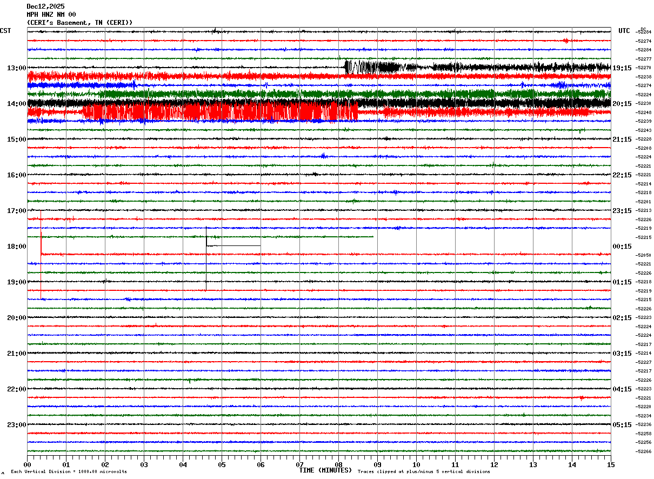Image resolution: width=654 pixels, height=479 pixels.
Task: Click the DC offset value '-52243'
Action: (x=644, y=130)
